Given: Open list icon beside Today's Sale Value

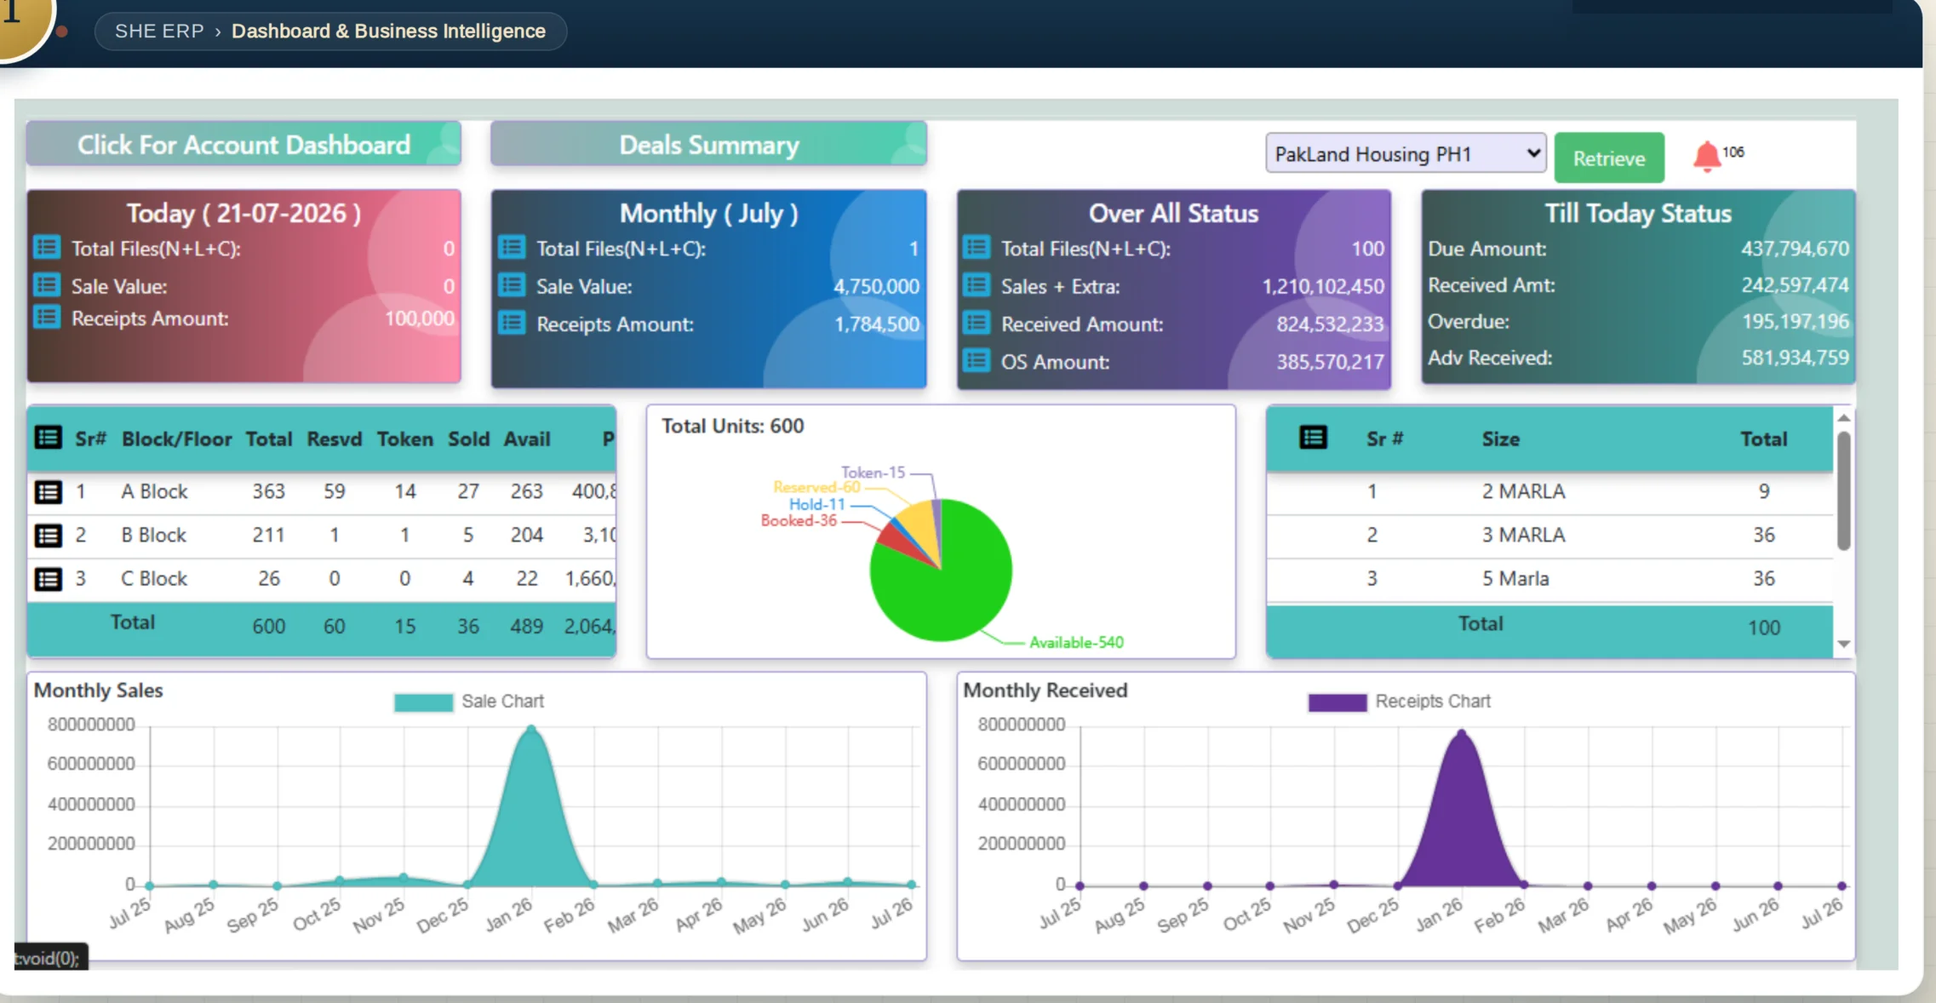Looking at the screenshot, I should [x=47, y=284].
